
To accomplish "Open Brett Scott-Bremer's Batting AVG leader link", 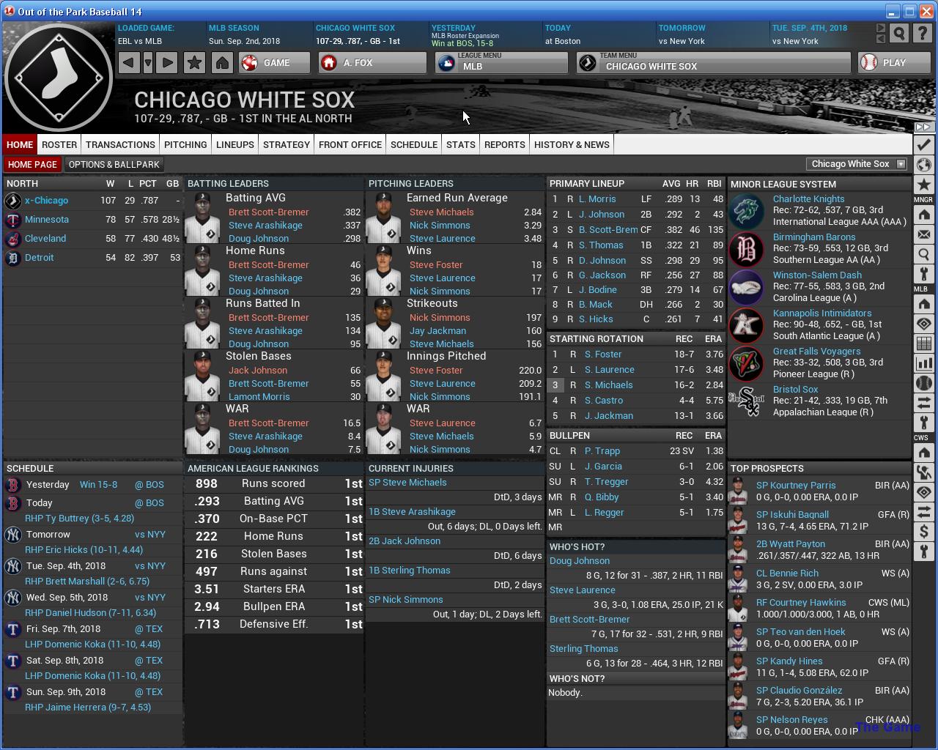I will [x=268, y=212].
